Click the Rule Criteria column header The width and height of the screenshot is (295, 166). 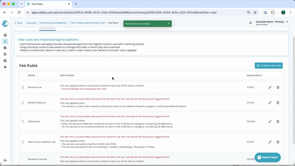pos(67,76)
